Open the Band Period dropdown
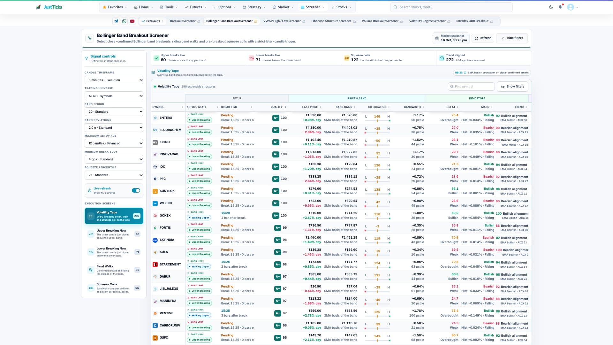This screenshot has width=613, height=345. click(x=114, y=112)
